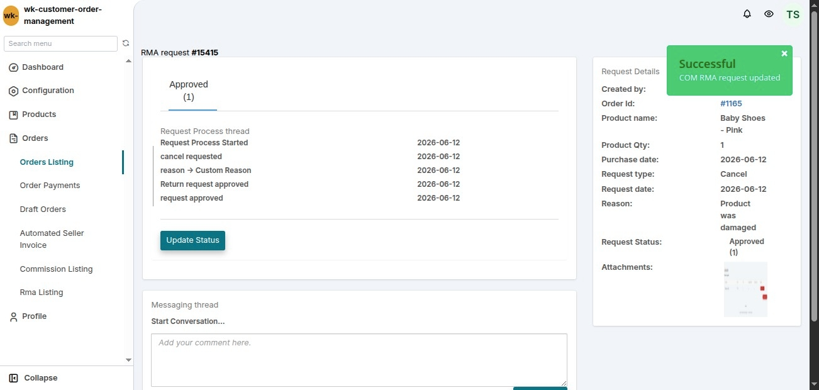Click the Profile person icon

pyautogui.click(x=14, y=317)
